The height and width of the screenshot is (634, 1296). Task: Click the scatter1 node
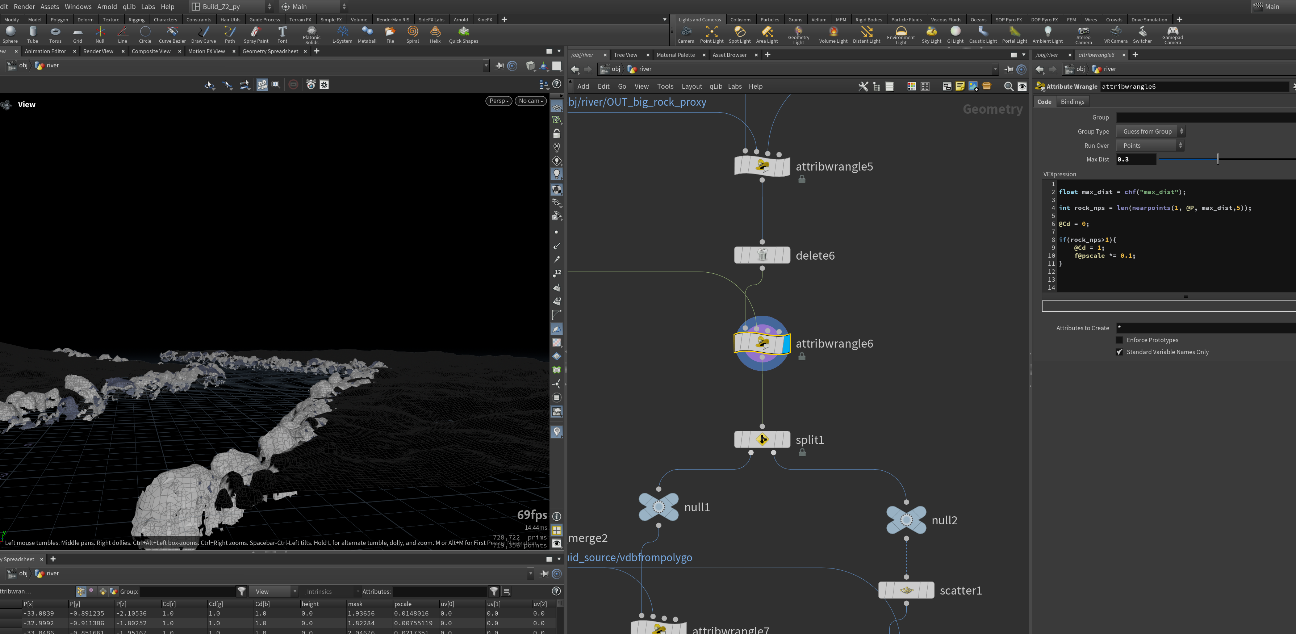(x=906, y=590)
